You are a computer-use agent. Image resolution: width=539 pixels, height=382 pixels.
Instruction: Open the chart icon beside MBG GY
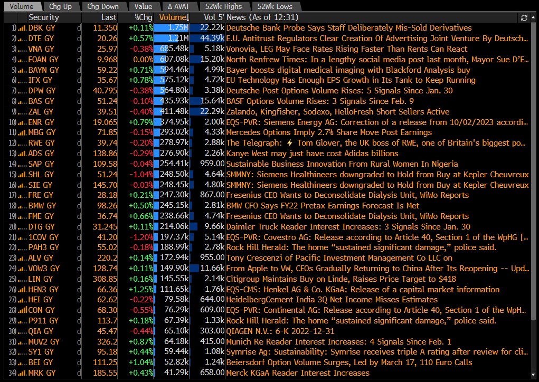[22, 132]
